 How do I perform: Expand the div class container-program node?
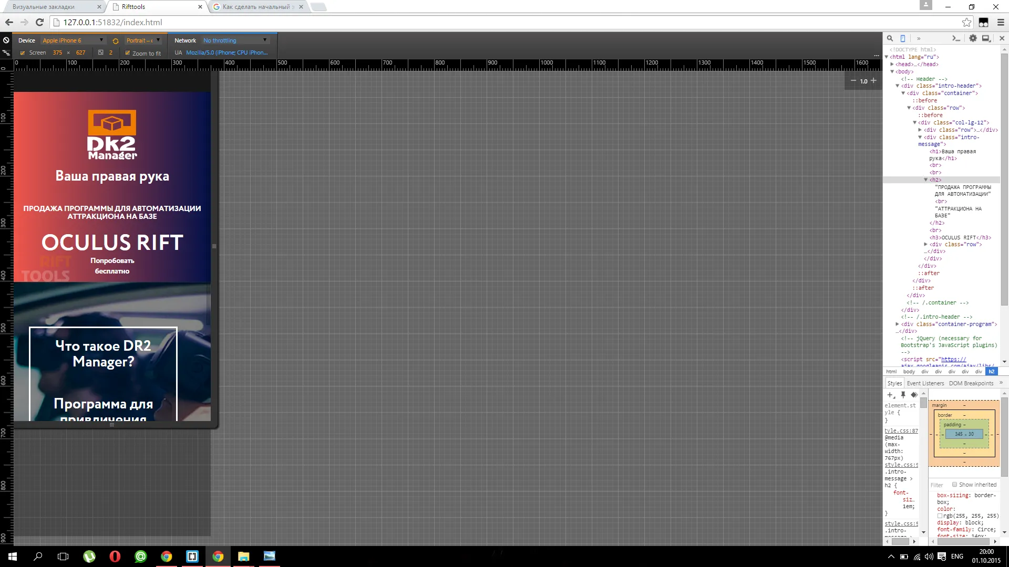898,324
